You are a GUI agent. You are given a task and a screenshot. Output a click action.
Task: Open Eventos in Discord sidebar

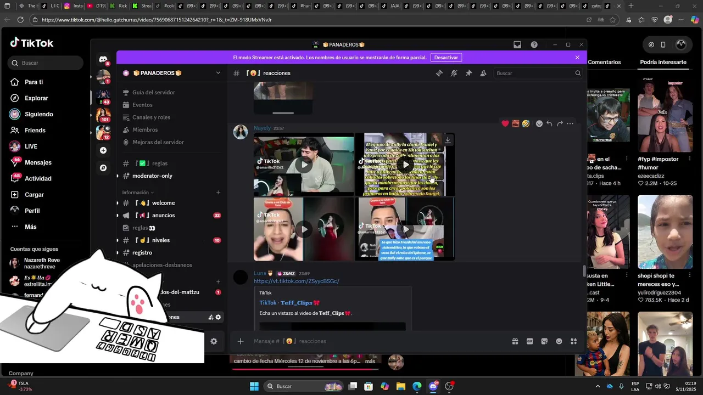(x=142, y=105)
